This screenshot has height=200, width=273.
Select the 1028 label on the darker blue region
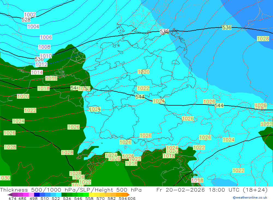263,39
